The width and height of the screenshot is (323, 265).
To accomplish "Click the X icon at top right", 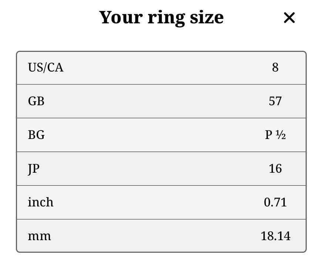I will coord(289,17).
